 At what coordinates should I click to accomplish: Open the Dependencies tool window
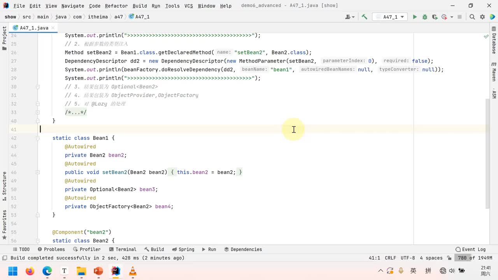click(243, 249)
